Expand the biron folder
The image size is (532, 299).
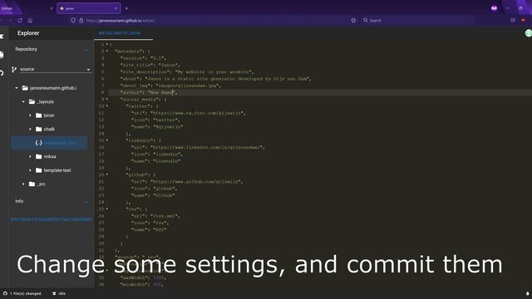point(30,115)
